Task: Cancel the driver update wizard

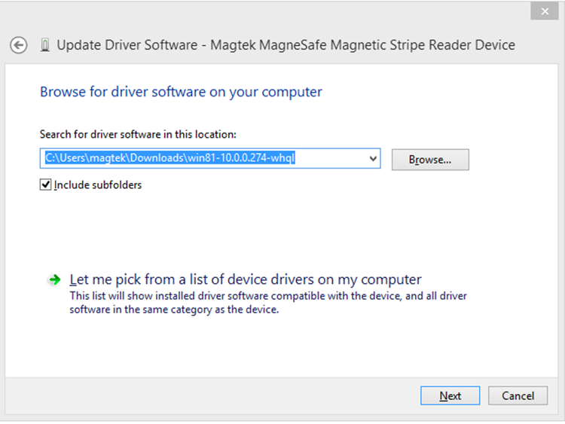Action: click(518, 395)
